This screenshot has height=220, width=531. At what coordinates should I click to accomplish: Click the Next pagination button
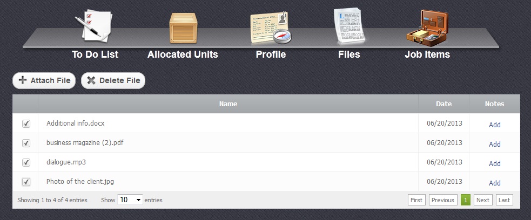483,200
